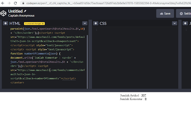Open CSS editor settings gear
This screenshot has height=114, width=191.
pos(95,23)
